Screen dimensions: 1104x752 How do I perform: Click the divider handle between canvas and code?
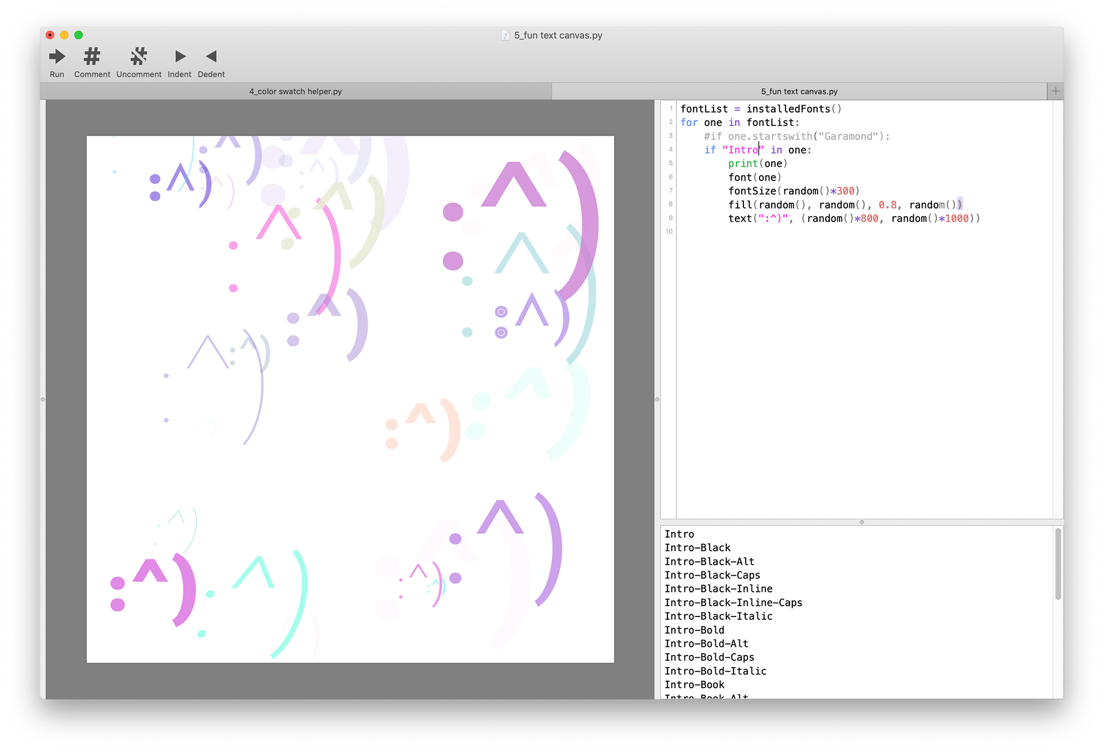[657, 399]
